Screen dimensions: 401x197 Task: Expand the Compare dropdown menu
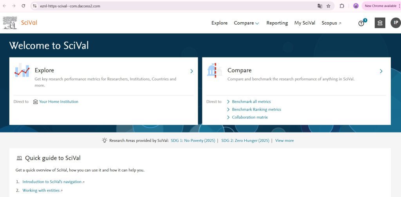click(247, 23)
